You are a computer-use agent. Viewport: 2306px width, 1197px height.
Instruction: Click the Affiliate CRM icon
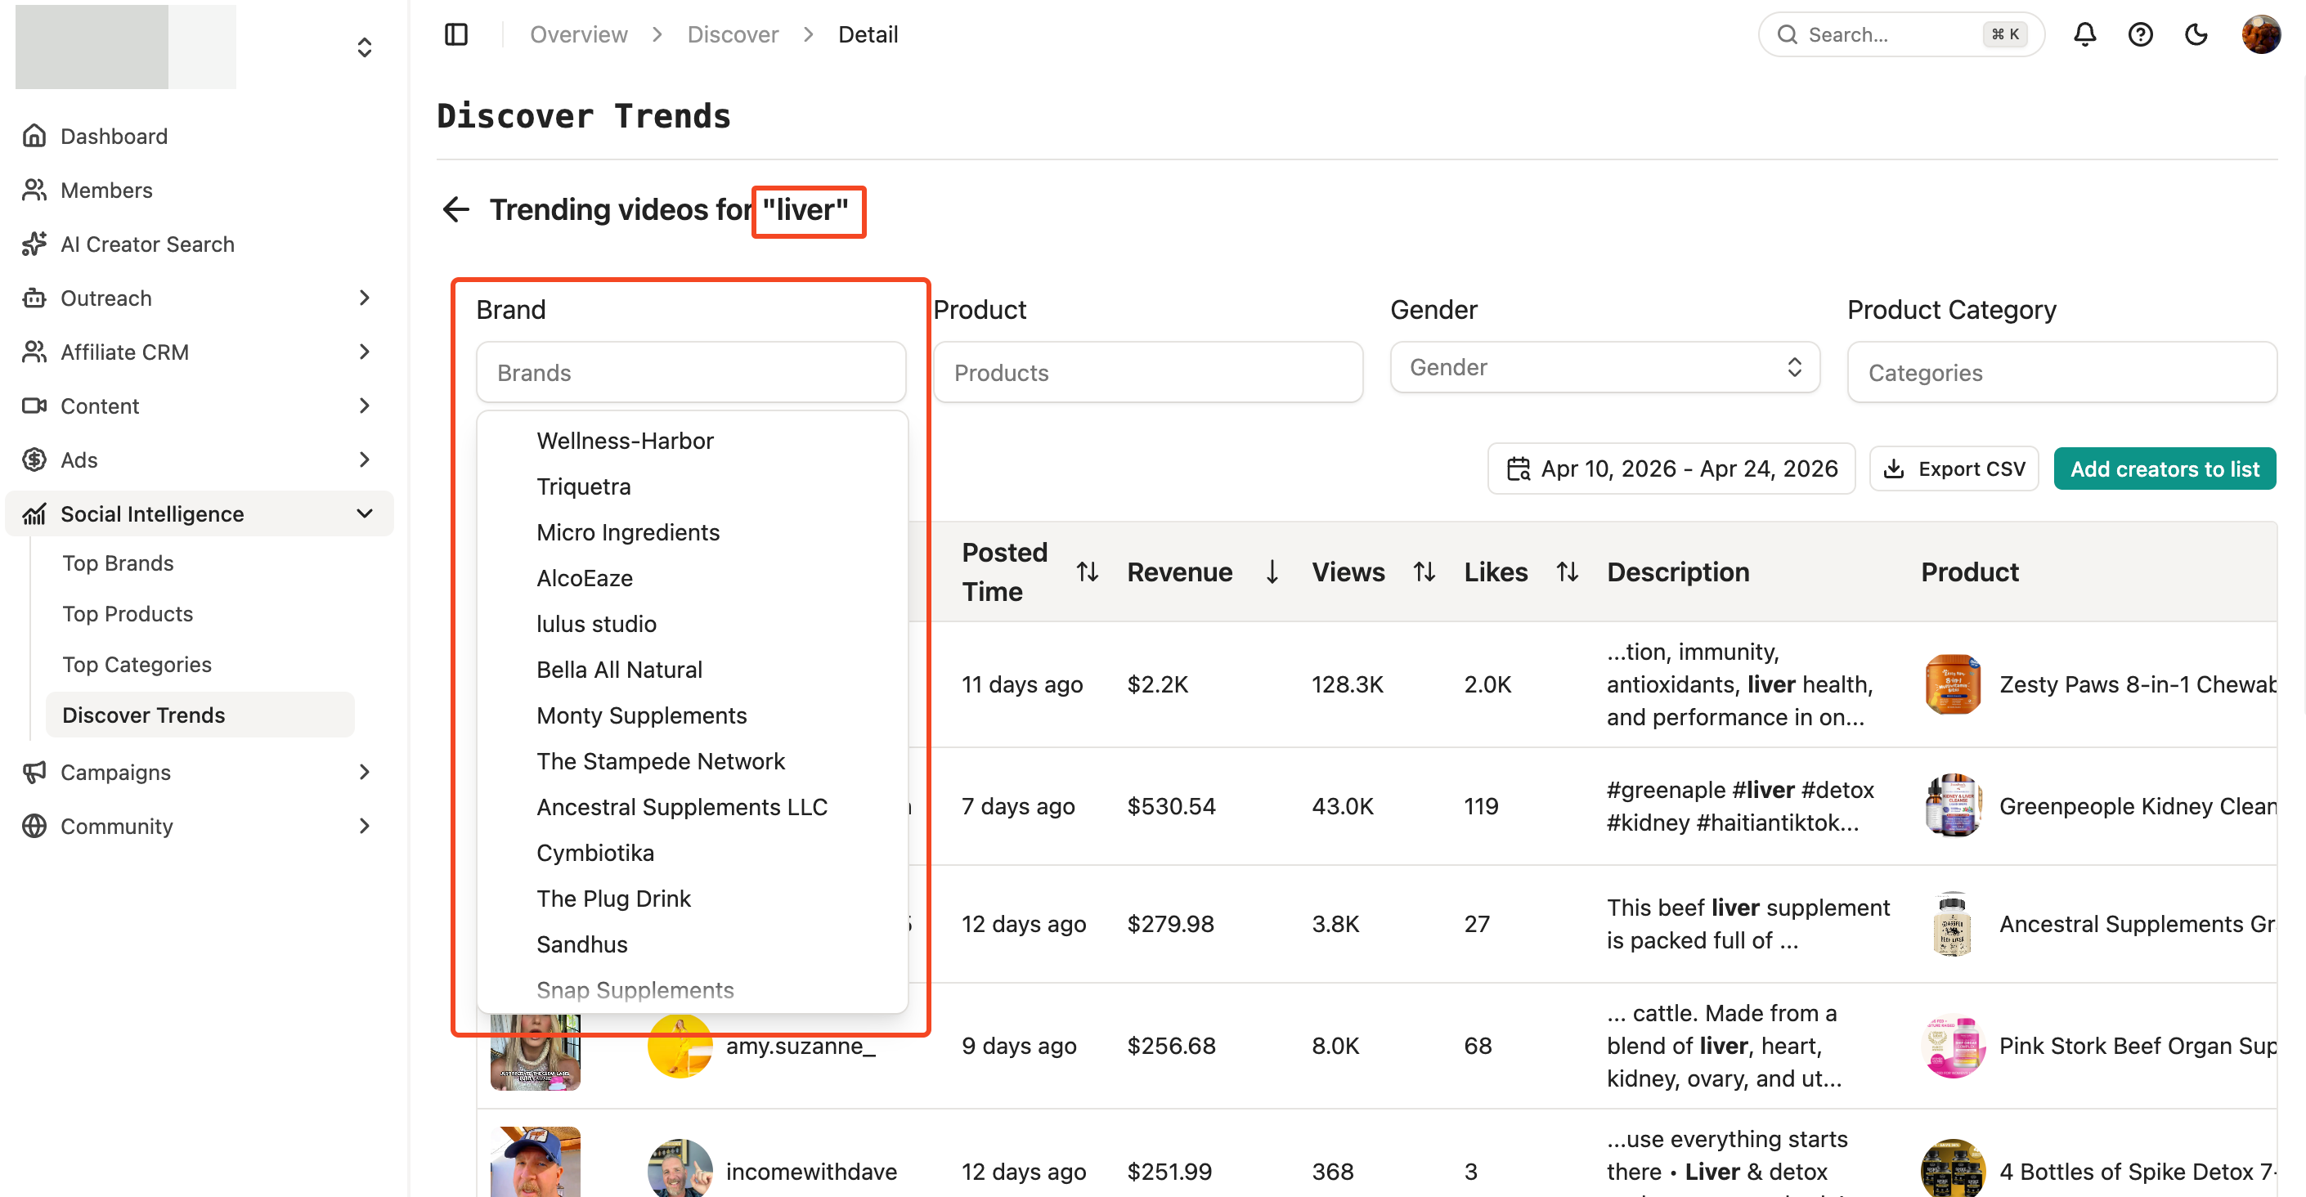(x=34, y=352)
